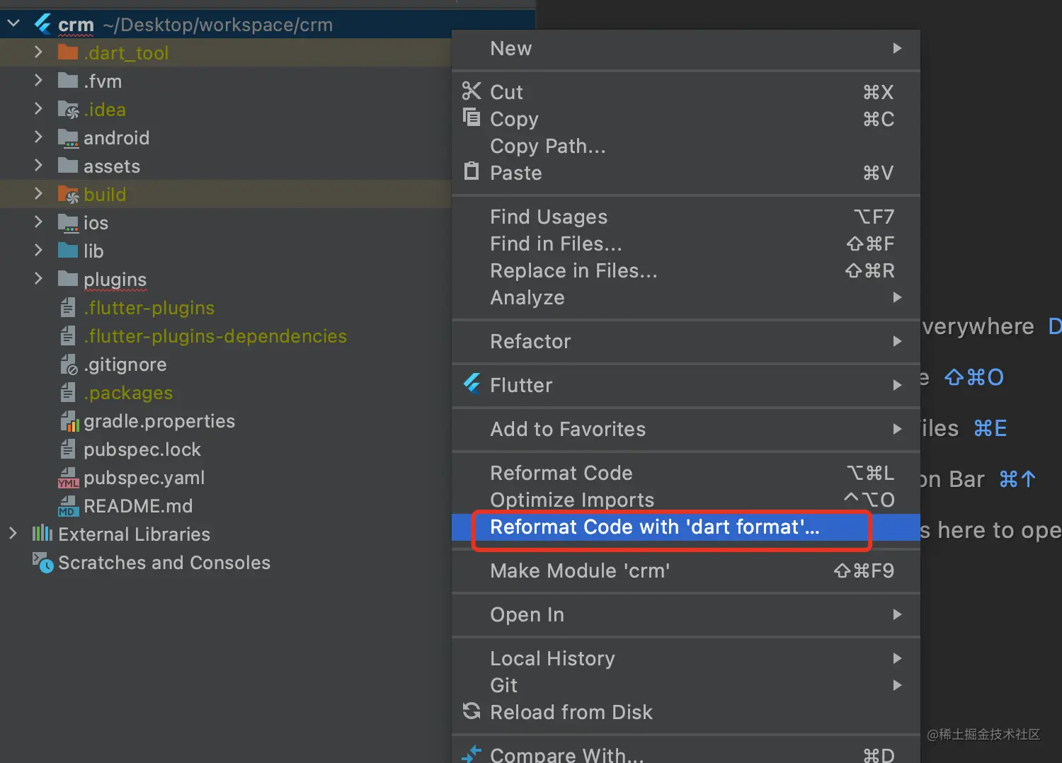Choose Cut from the context menu
Viewport: 1062px width, 763px height.
click(685, 92)
